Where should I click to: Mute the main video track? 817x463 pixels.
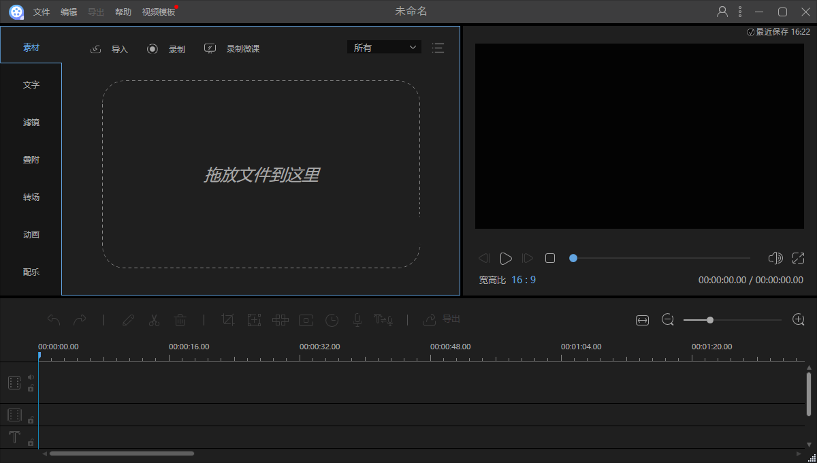click(x=31, y=377)
